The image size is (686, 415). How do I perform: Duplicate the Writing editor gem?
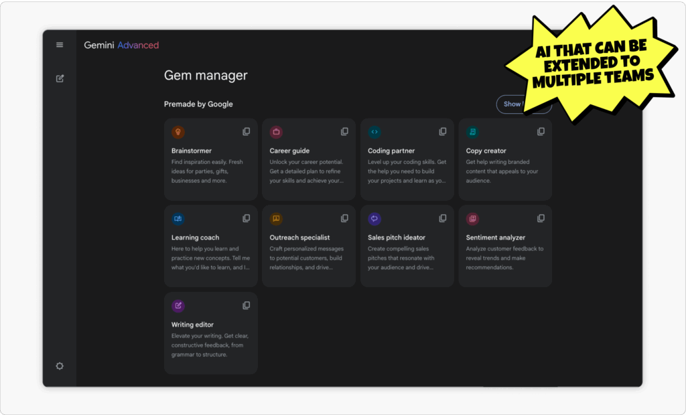pos(246,305)
